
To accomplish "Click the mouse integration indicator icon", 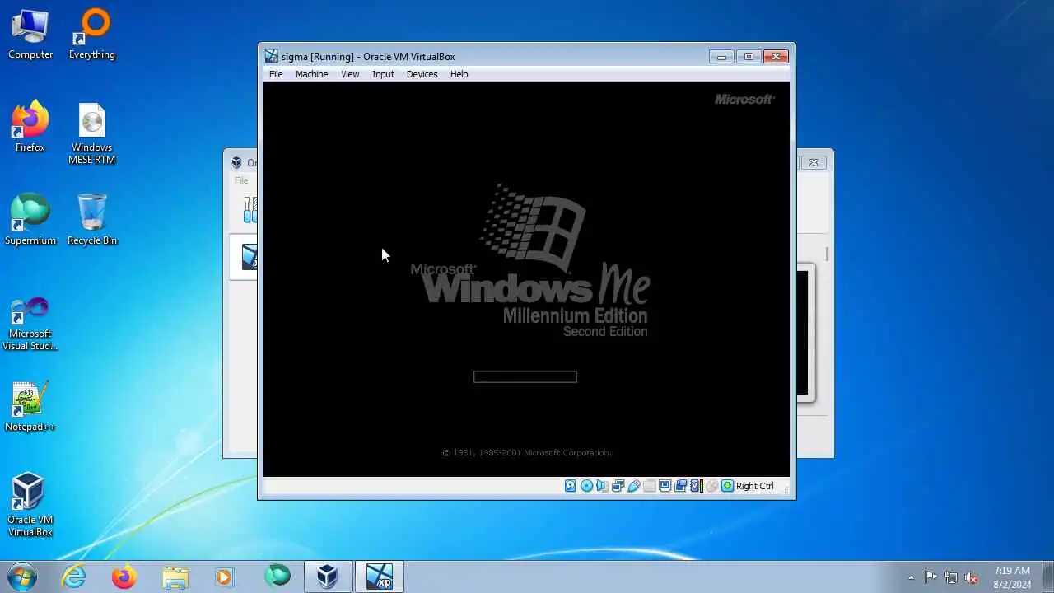I will click(712, 486).
